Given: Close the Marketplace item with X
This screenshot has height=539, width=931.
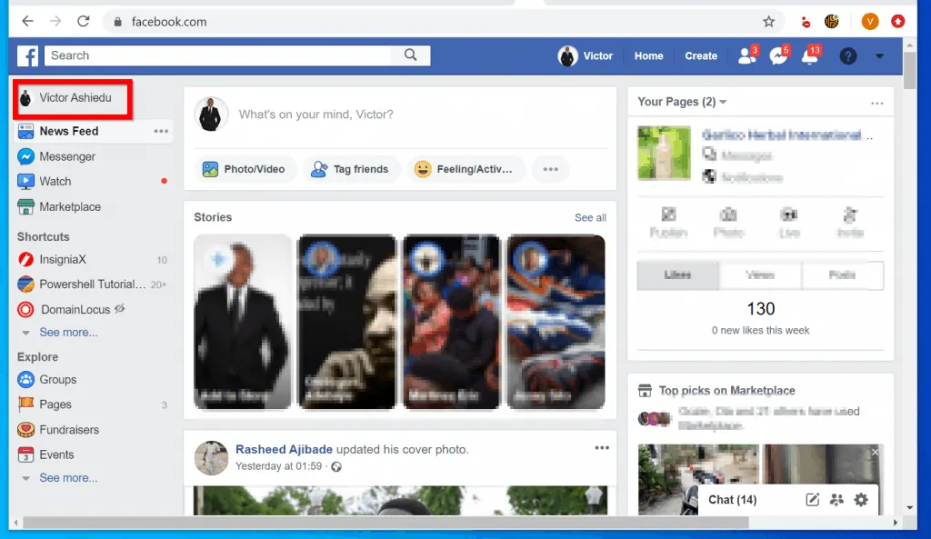Looking at the screenshot, I should coord(875,453).
